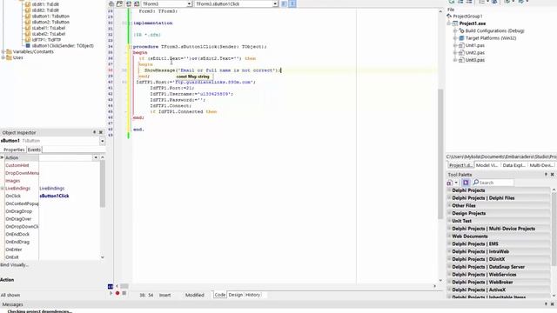
Task: Click the Build Configurations gear icon
Action: point(461,31)
